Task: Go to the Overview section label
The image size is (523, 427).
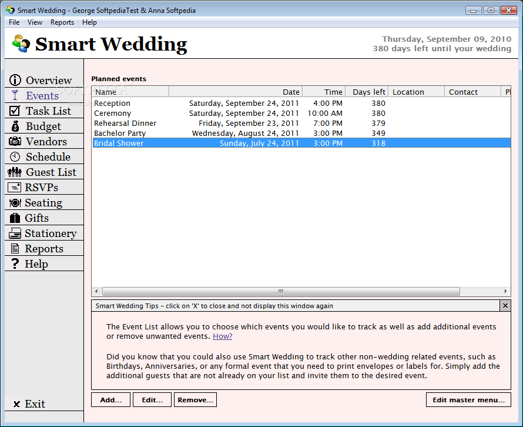Action: 49,81
